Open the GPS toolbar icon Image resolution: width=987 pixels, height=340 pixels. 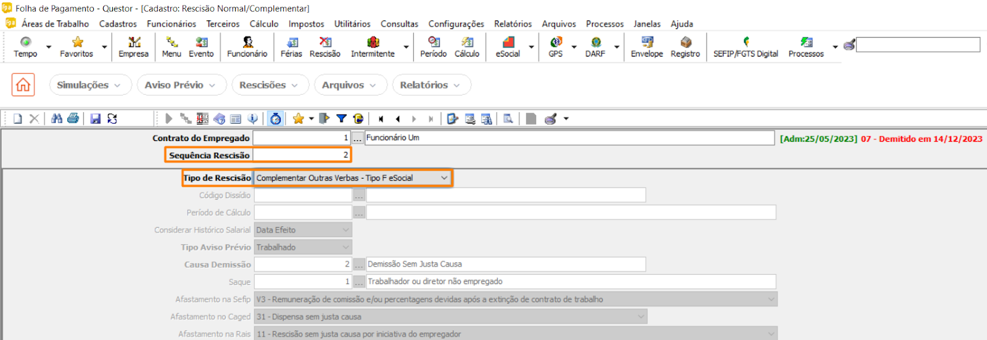click(556, 47)
